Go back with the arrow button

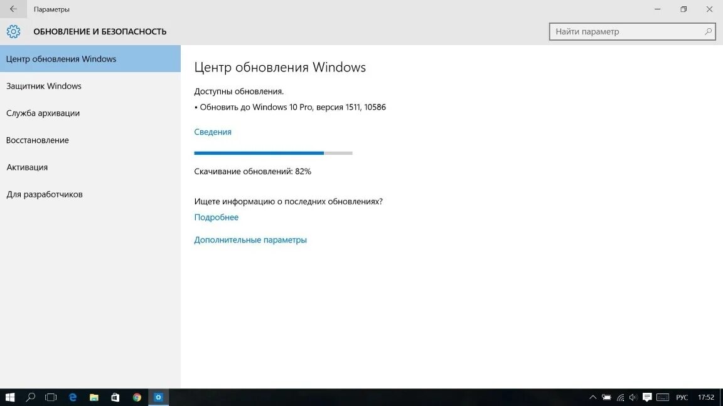(13, 9)
